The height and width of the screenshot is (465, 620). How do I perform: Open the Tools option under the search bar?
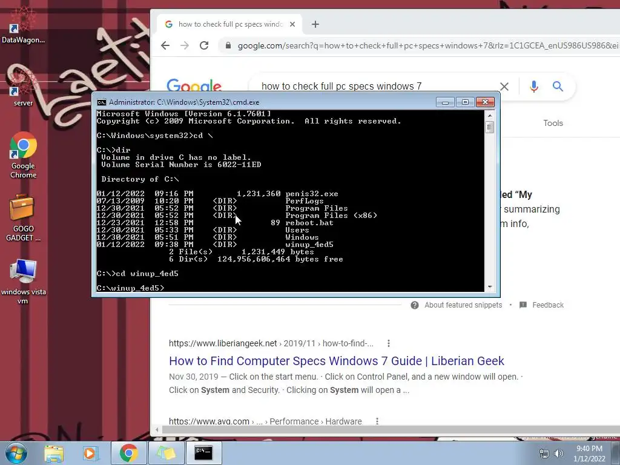click(x=553, y=123)
